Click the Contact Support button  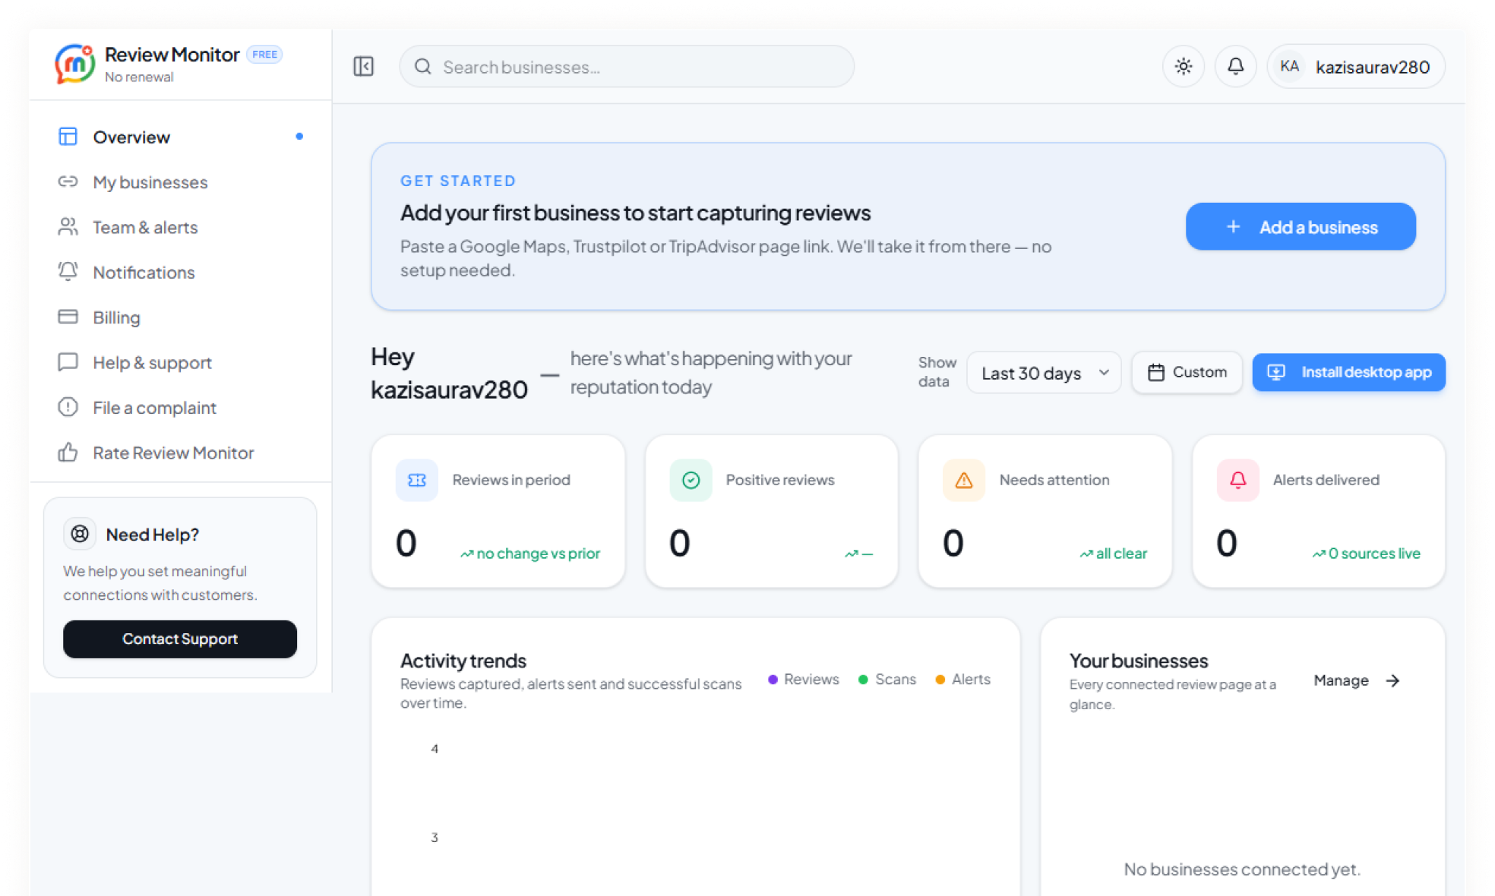pos(180,639)
